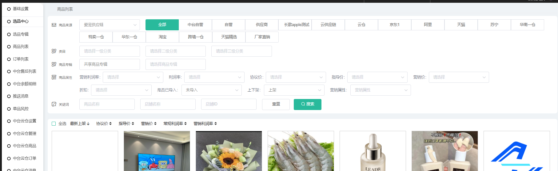Image resolution: width=558 pixels, height=171 pixels.
Task: Open 单品风控 sidebar entry
Action: pos(21,109)
